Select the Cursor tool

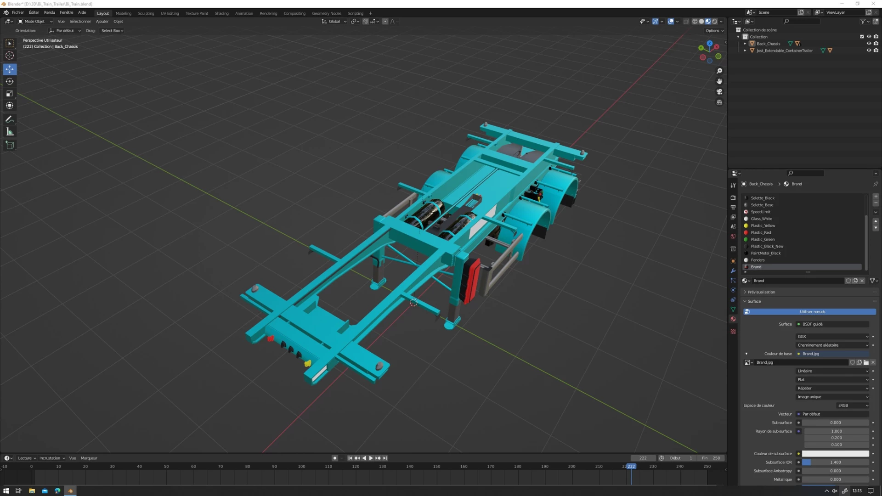click(10, 56)
